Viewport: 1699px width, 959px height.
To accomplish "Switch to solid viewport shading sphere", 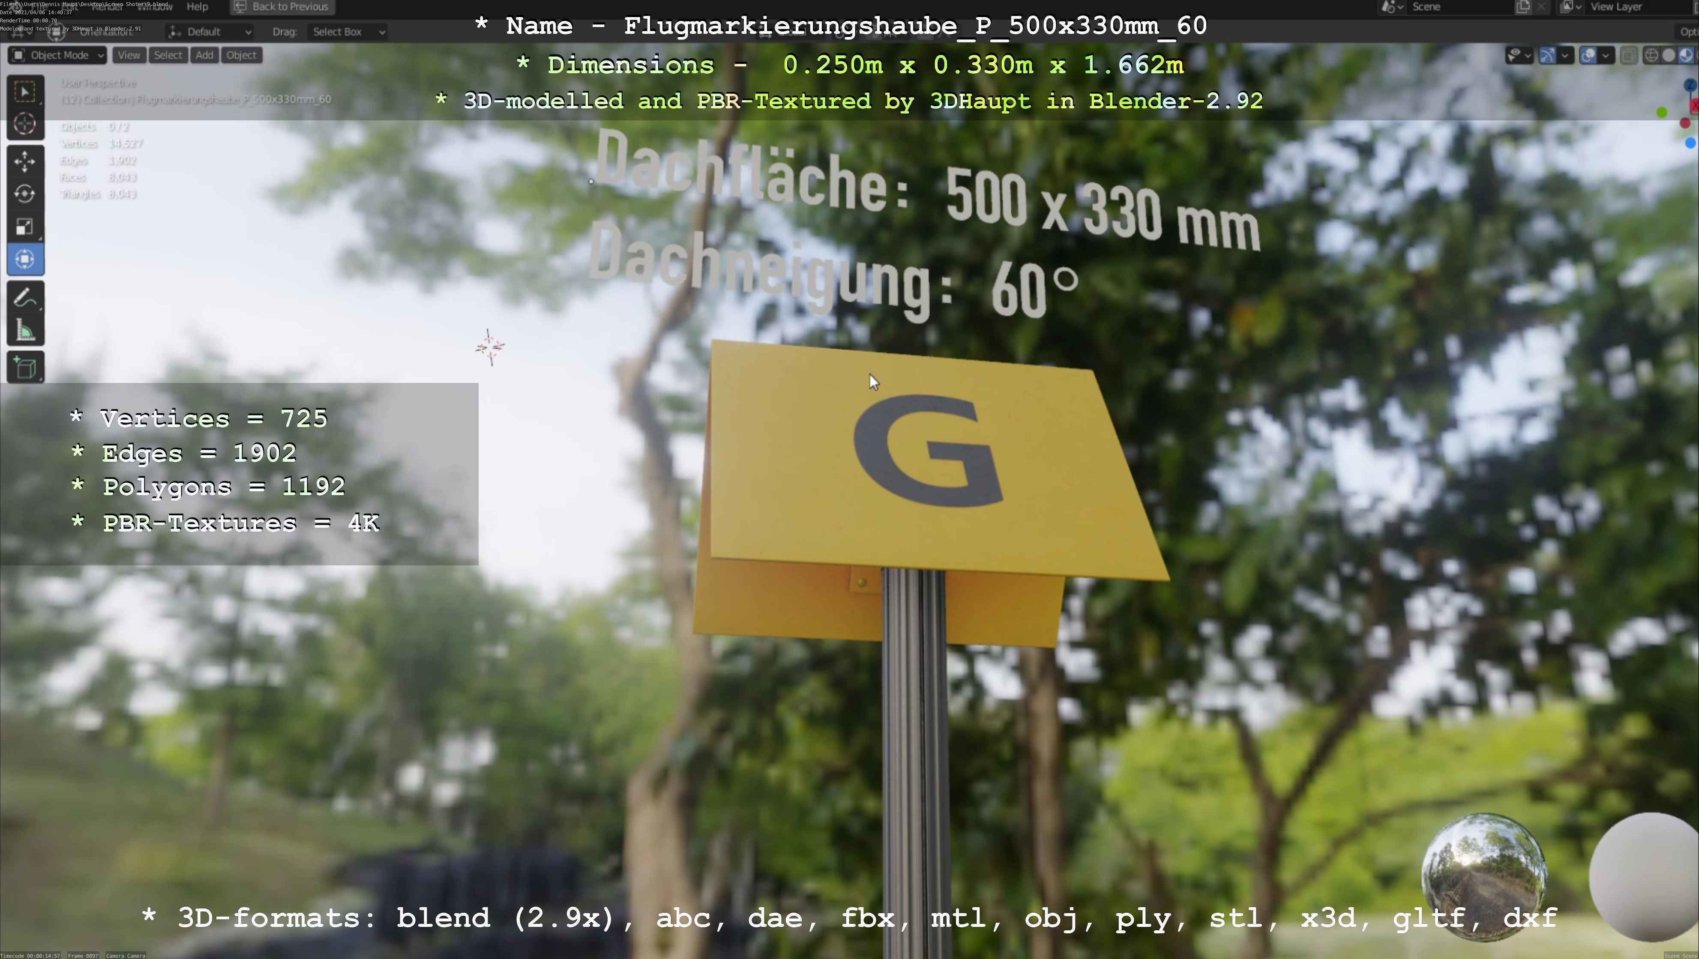I will [x=1668, y=55].
